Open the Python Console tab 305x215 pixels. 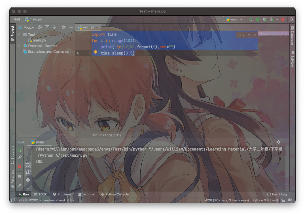[x=115, y=194]
